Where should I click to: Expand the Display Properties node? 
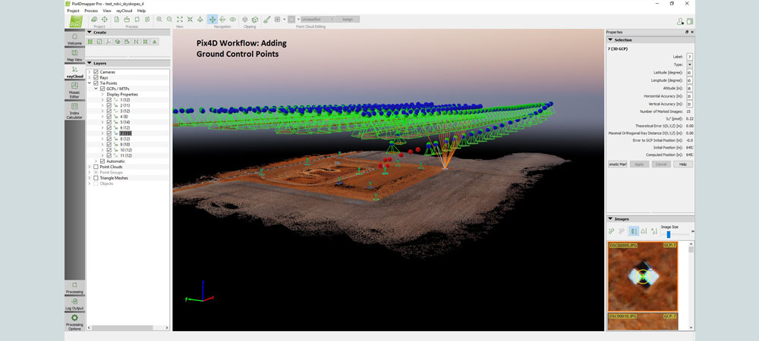click(x=102, y=94)
